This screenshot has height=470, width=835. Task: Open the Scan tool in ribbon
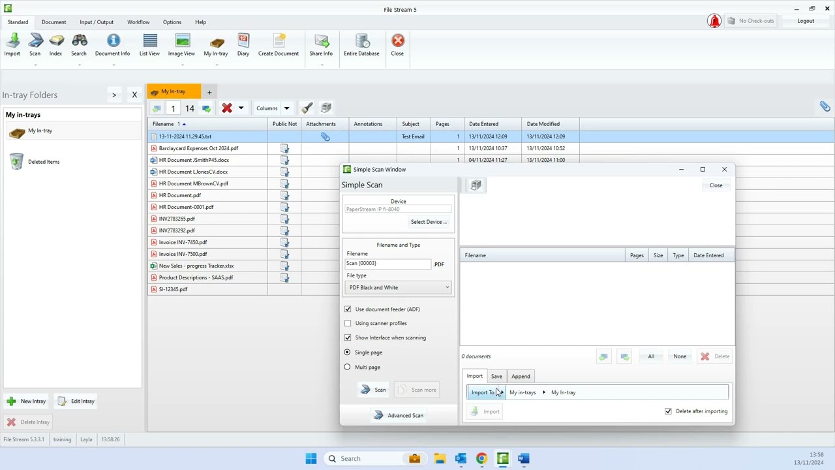coord(35,45)
